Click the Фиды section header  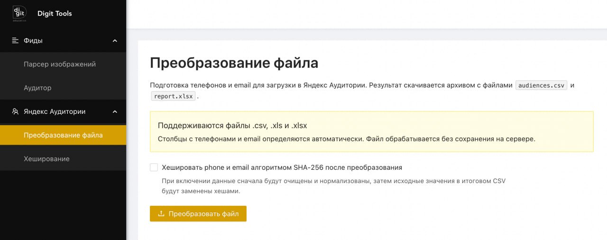63,40
